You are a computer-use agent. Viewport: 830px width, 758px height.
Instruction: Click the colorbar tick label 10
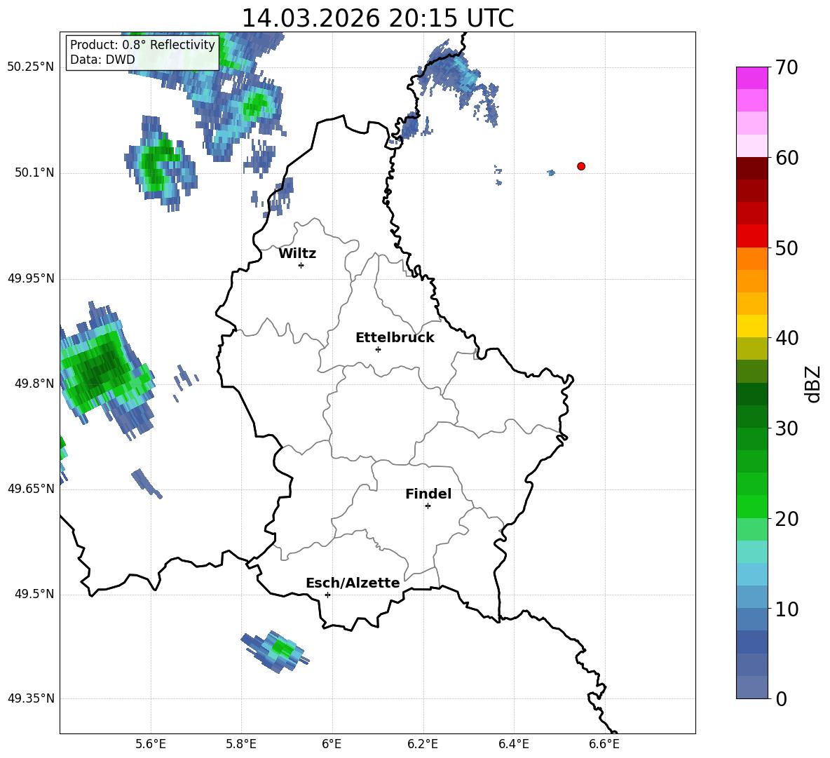coord(786,609)
